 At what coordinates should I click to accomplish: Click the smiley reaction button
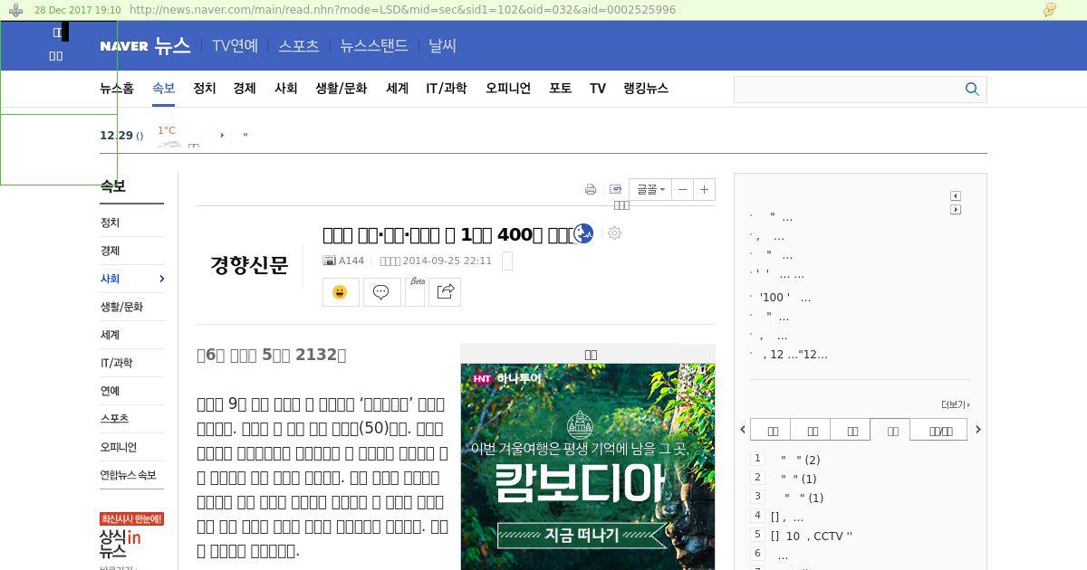pyautogui.click(x=341, y=292)
